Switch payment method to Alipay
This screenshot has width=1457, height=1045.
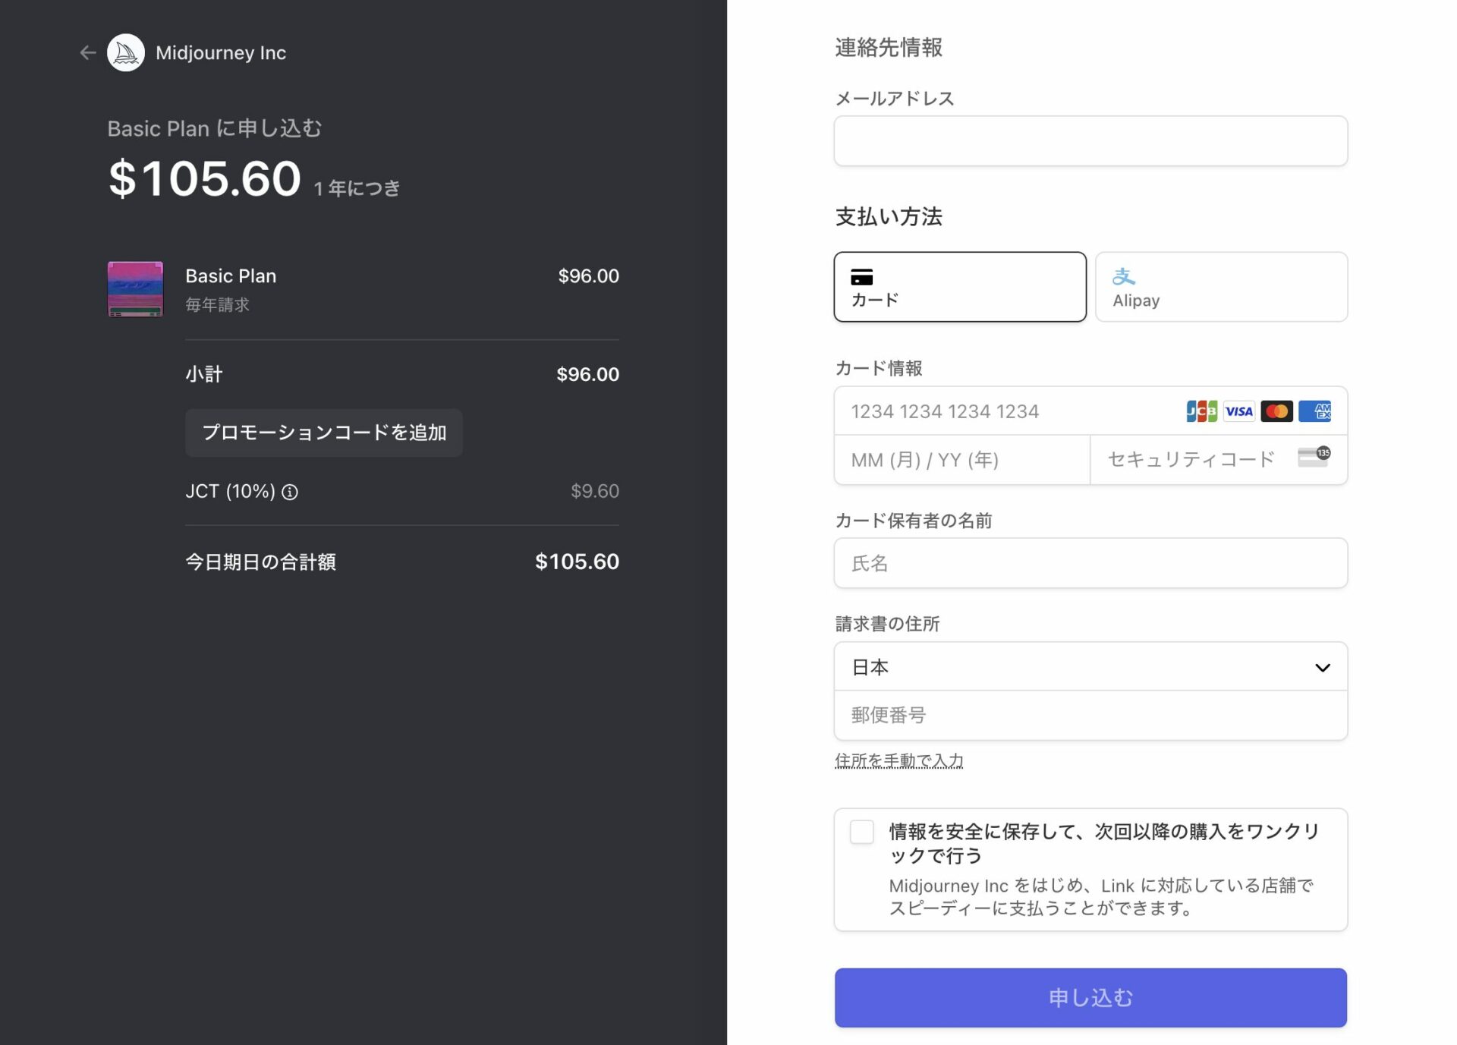[x=1220, y=287]
